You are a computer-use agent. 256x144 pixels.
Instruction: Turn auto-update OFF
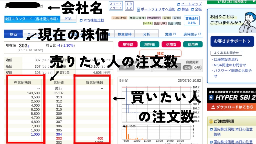point(197,68)
